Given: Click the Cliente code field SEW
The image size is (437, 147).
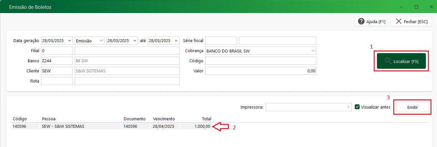Looking at the screenshot, I should (x=57, y=71).
